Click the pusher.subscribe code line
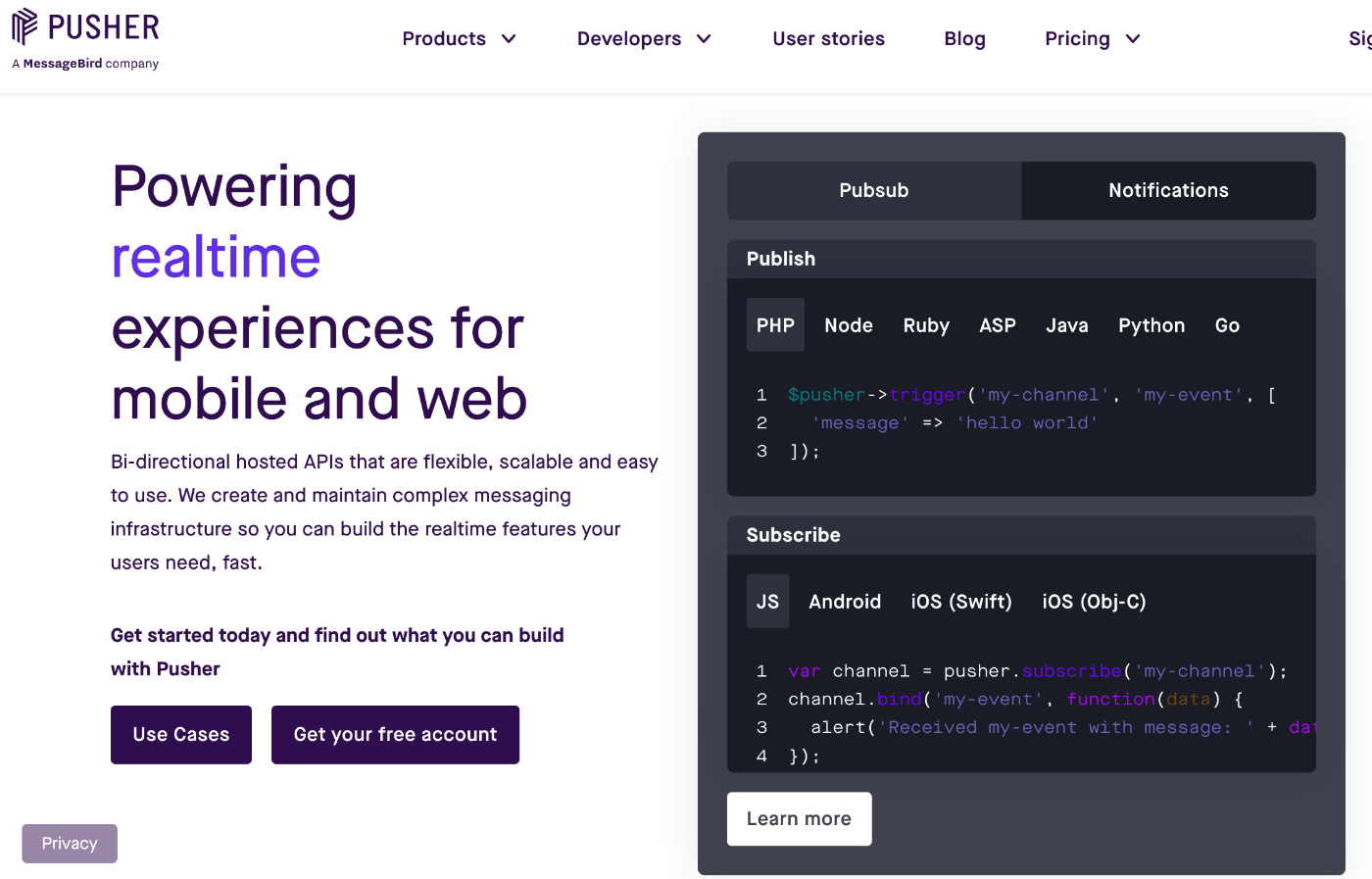The height and width of the screenshot is (879, 1372). pos(1037,671)
